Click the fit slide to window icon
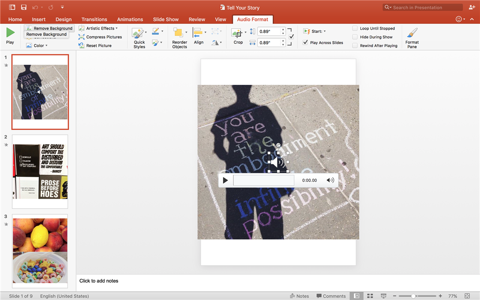The image size is (480, 300). (x=467, y=296)
